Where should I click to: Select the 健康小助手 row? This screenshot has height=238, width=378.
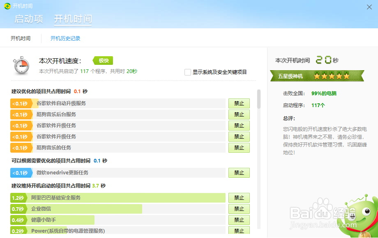tap(118, 220)
